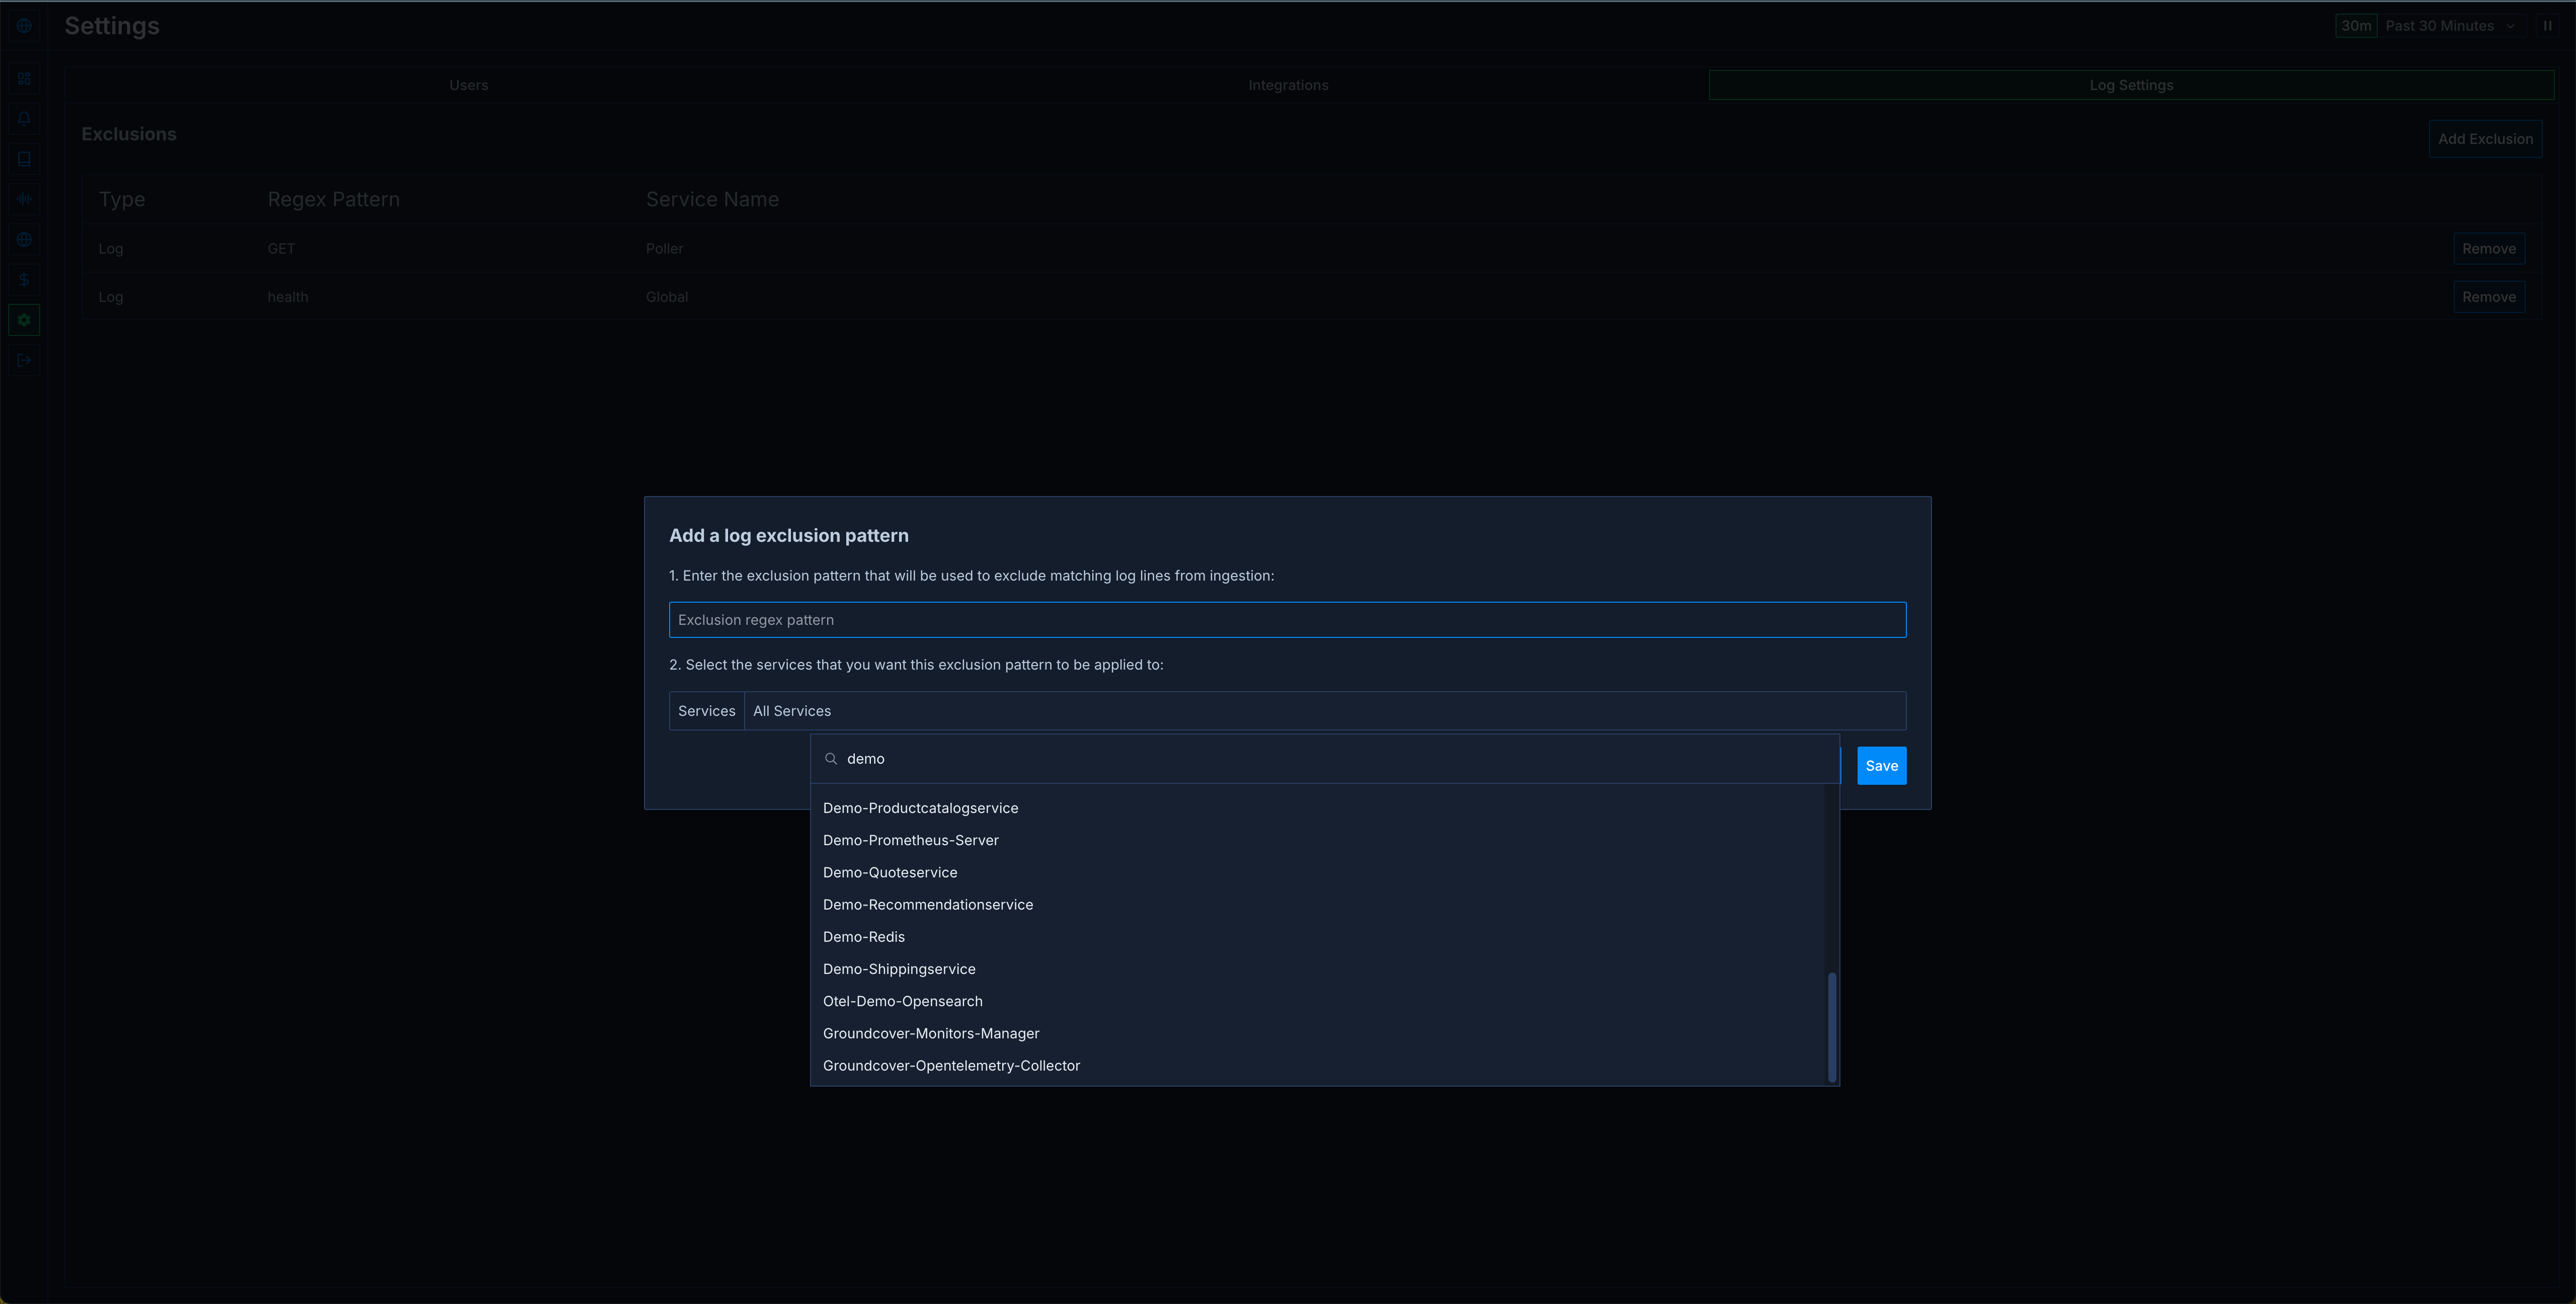Click the 'Poller' service name cell
Image resolution: width=2576 pixels, height=1304 pixels.
664,249
